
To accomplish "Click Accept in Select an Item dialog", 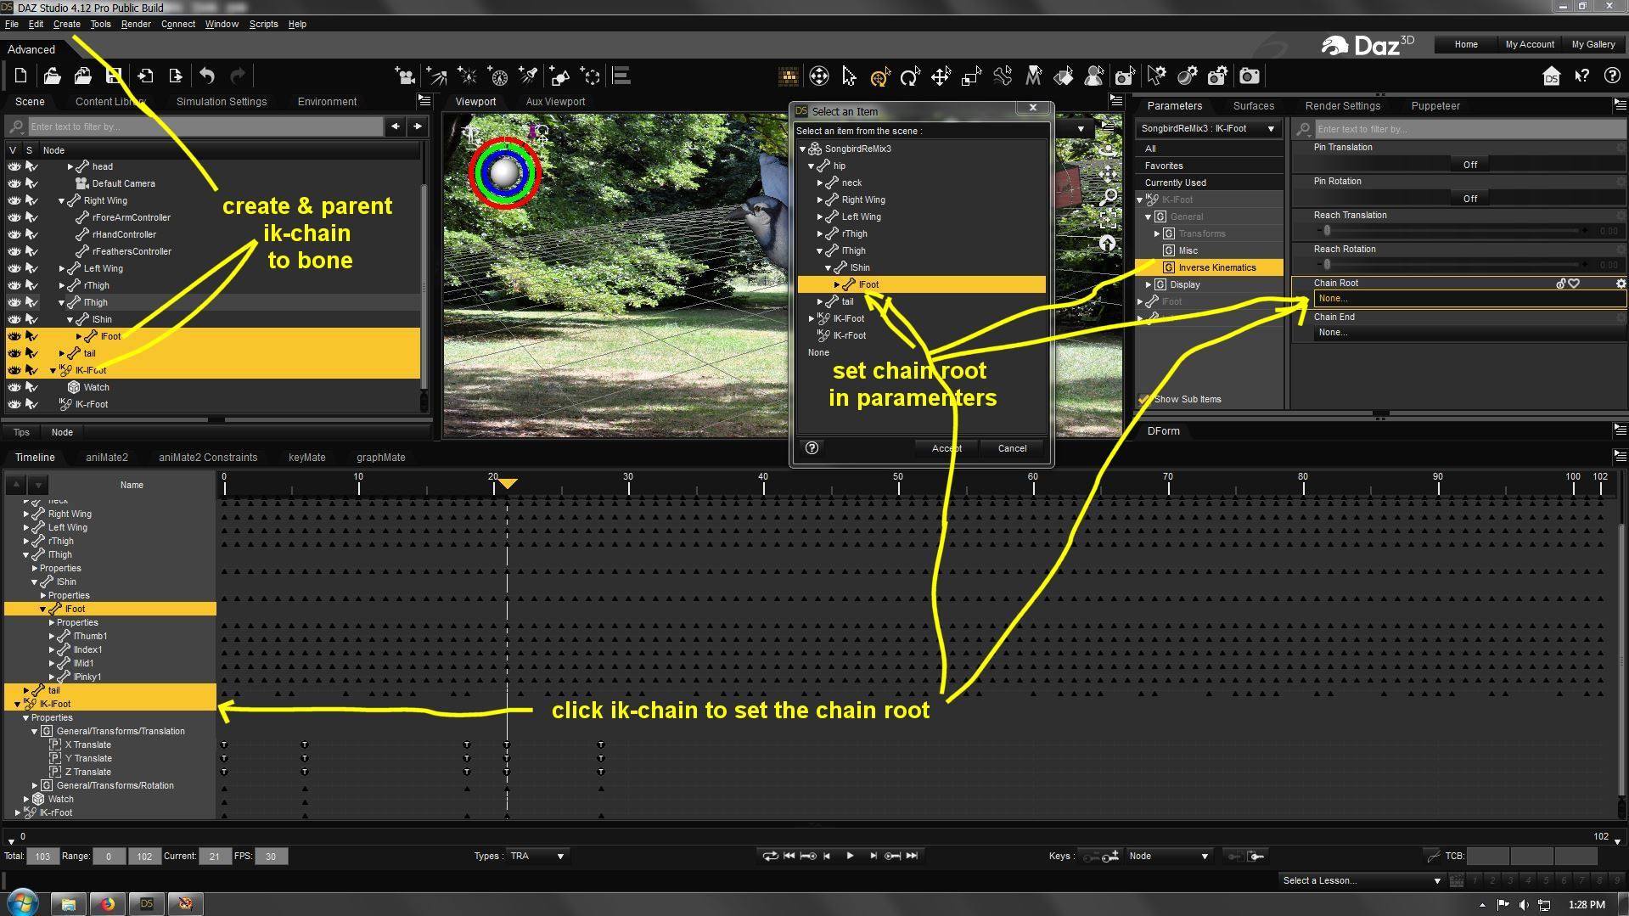I will pos(947,448).
